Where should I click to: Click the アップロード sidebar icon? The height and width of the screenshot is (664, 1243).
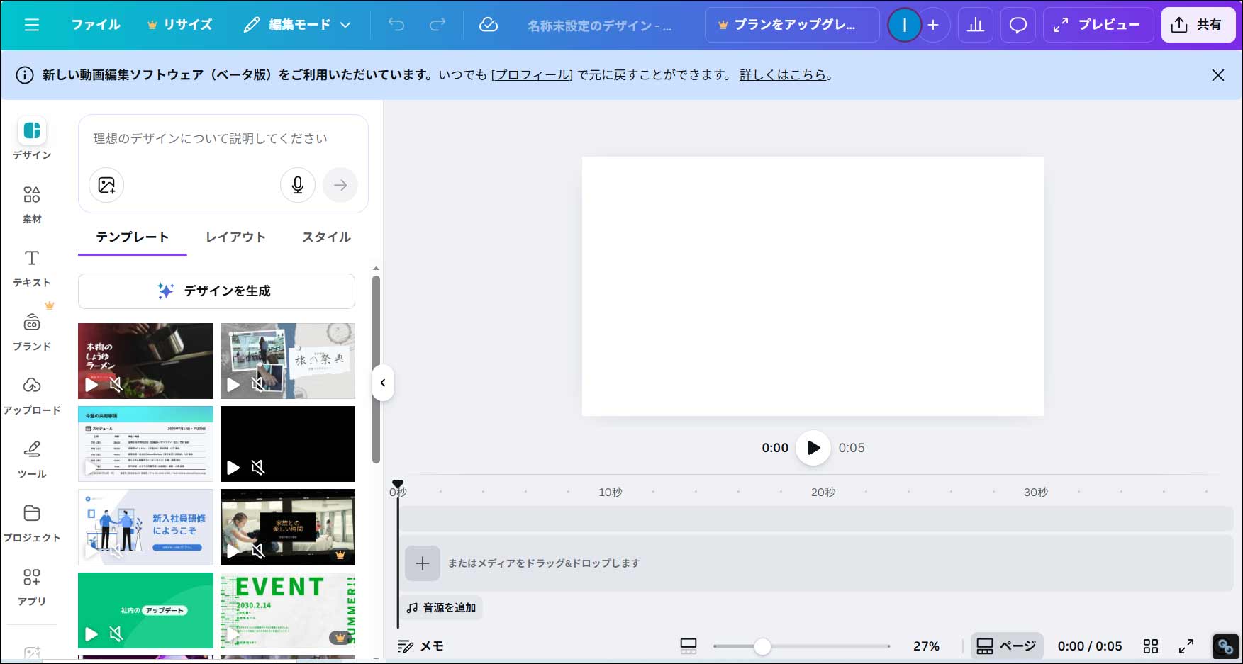click(x=31, y=392)
